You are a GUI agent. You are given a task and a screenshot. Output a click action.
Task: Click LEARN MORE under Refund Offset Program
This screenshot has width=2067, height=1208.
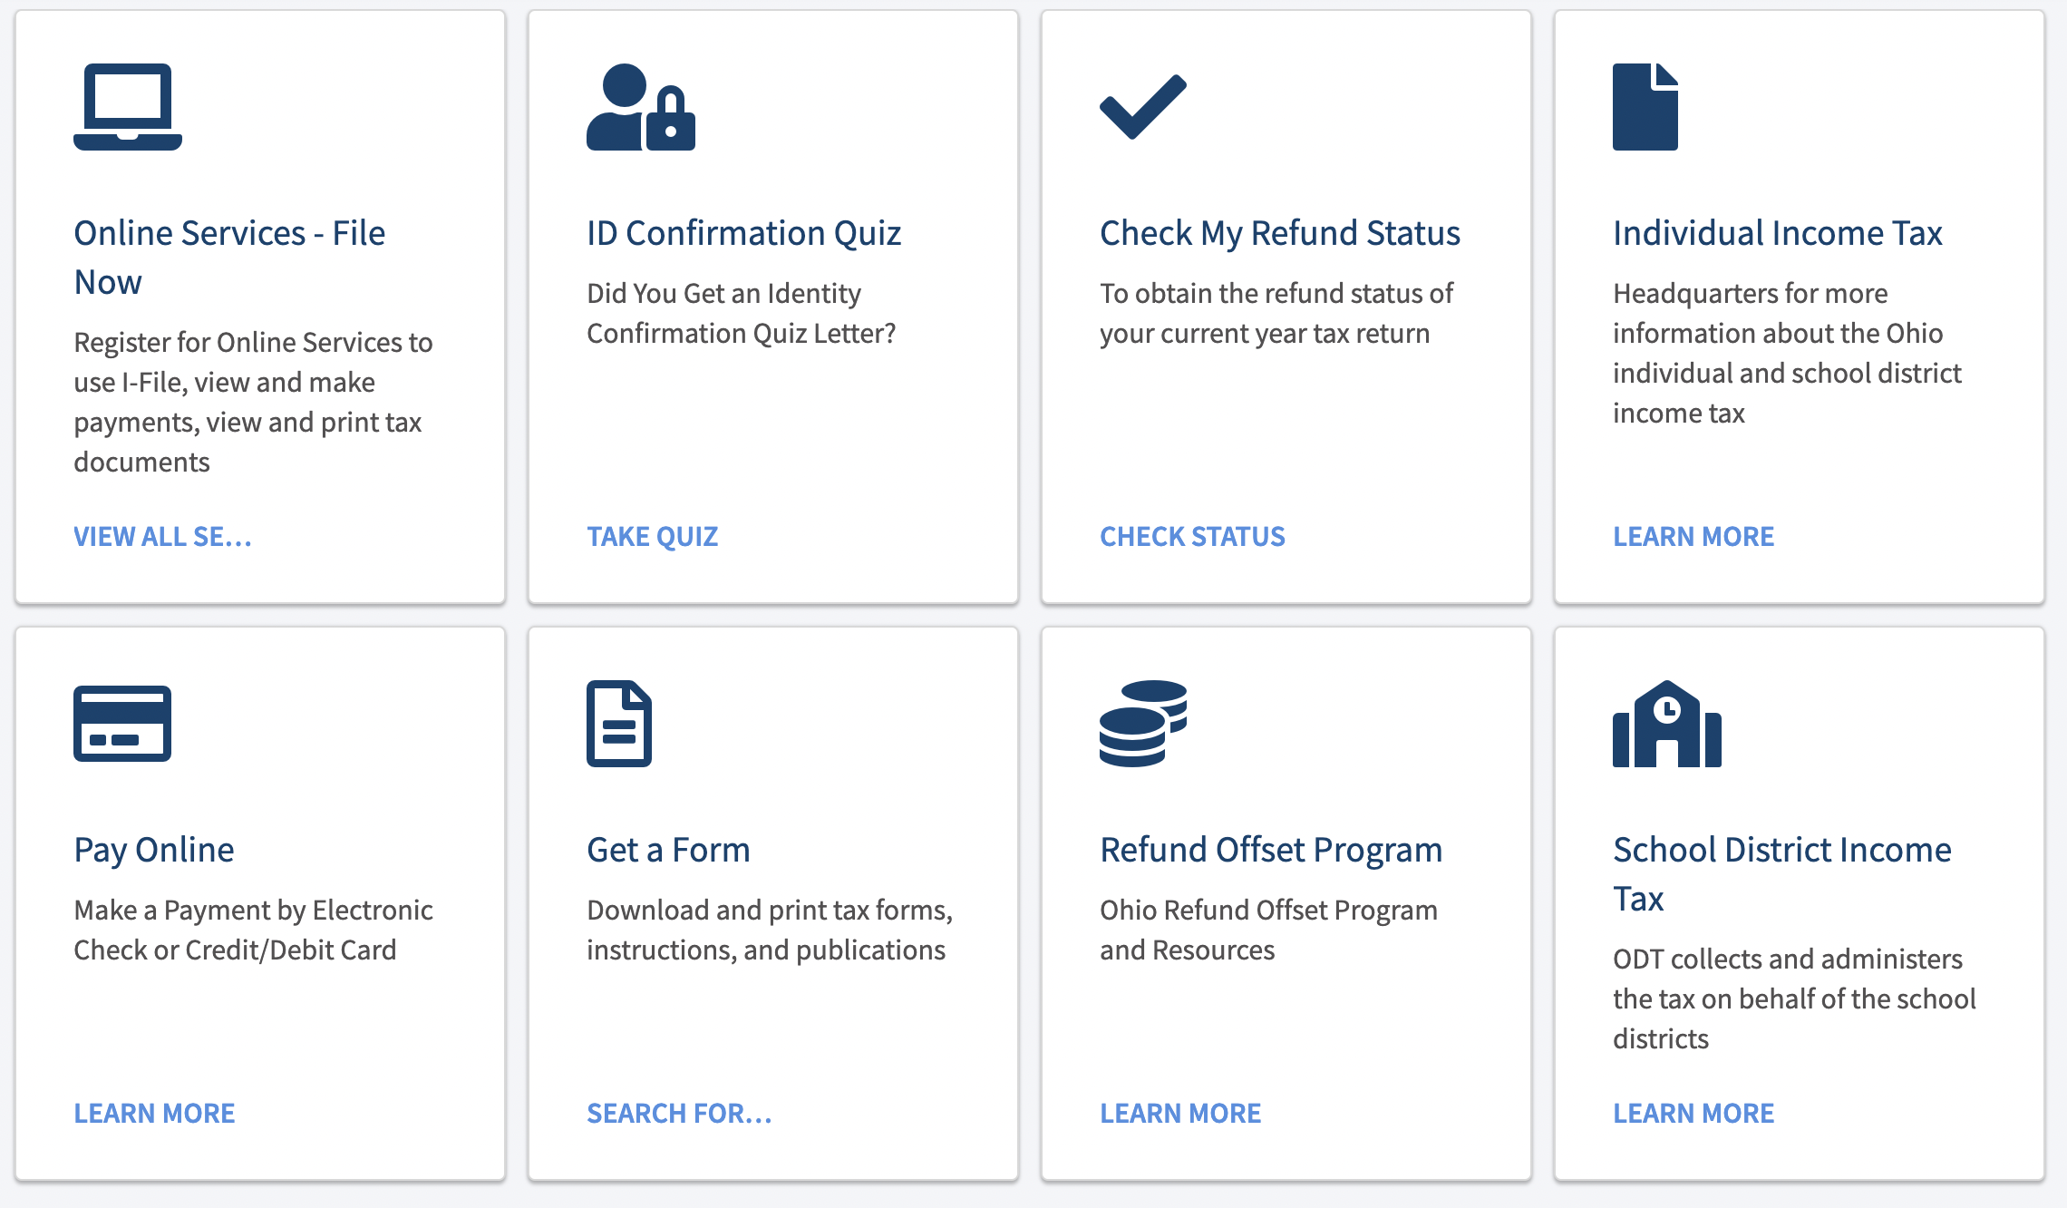1180,1114
